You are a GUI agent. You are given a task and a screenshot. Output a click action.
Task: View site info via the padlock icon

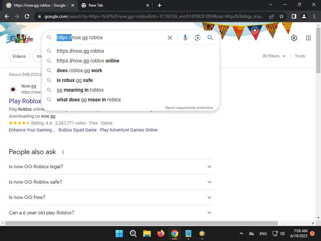pyautogui.click(x=39, y=16)
